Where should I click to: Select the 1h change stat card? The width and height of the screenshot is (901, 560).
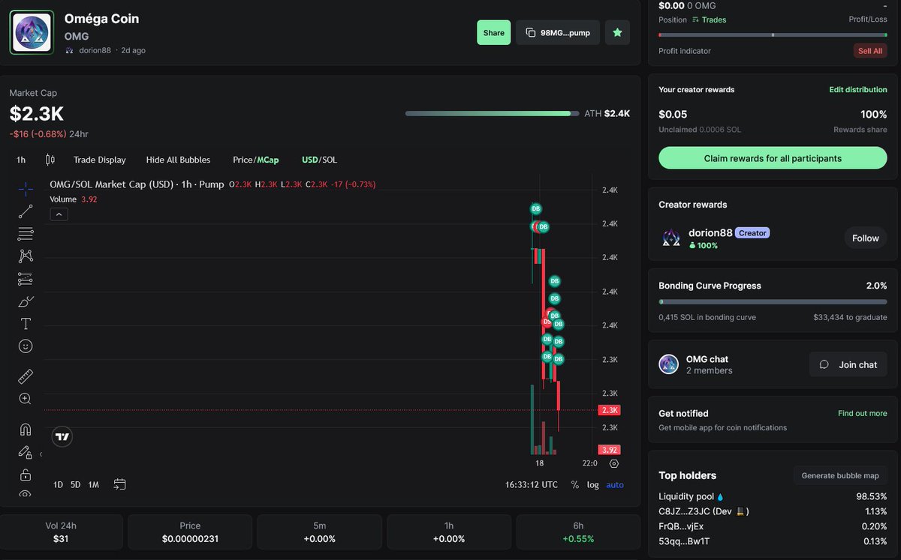pos(449,532)
